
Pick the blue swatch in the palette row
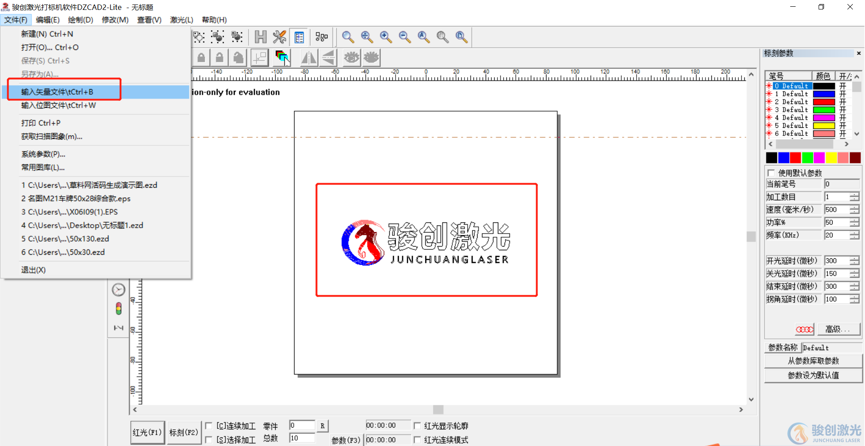tap(784, 158)
